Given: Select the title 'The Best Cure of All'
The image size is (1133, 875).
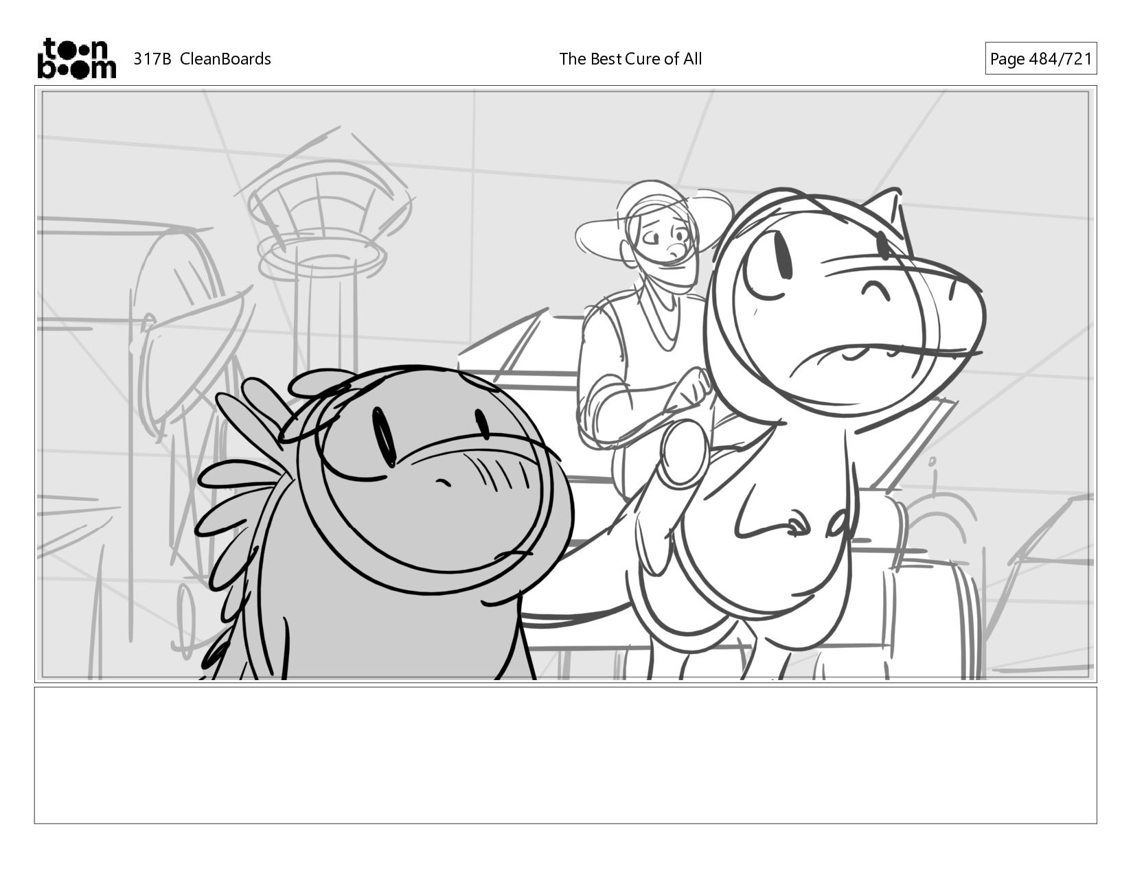Looking at the screenshot, I should point(630,59).
